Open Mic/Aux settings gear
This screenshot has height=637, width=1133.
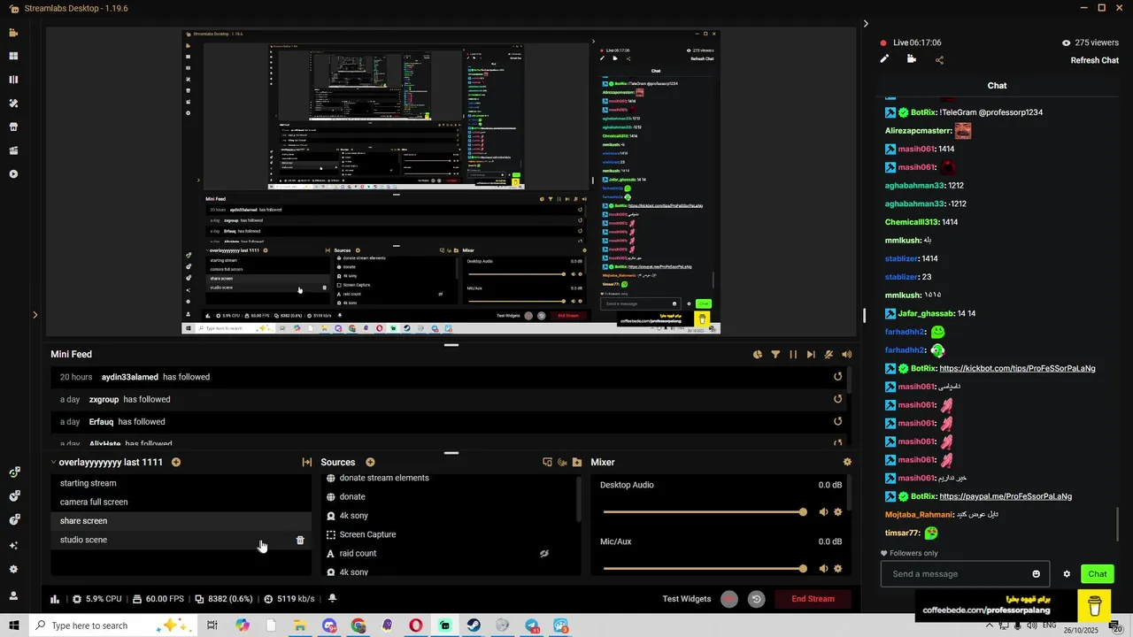pyautogui.click(x=838, y=569)
